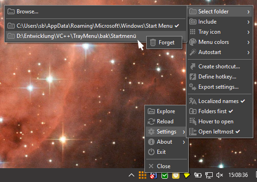Click the align-left icon beside Open leftmost

point(193,132)
